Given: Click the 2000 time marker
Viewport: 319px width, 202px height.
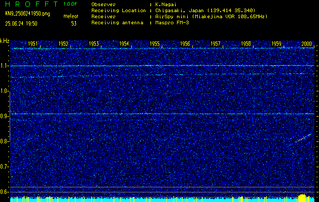Looking at the screenshot, I should coord(307,44).
